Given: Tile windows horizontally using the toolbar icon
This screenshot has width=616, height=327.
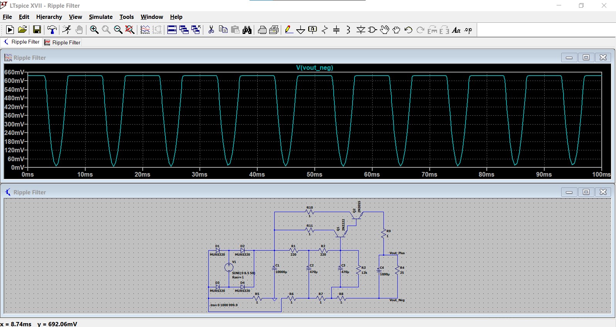Looking at the screenshot, I should 172,30.
